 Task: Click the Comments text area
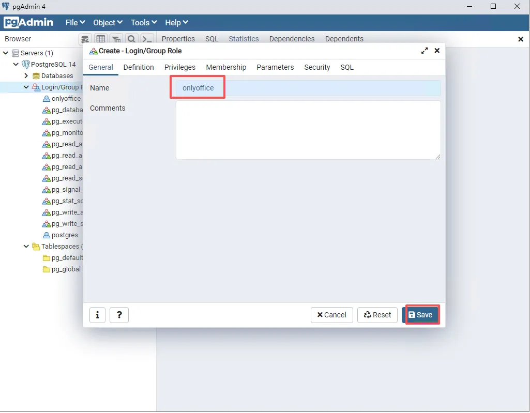[x=308, y=130]
